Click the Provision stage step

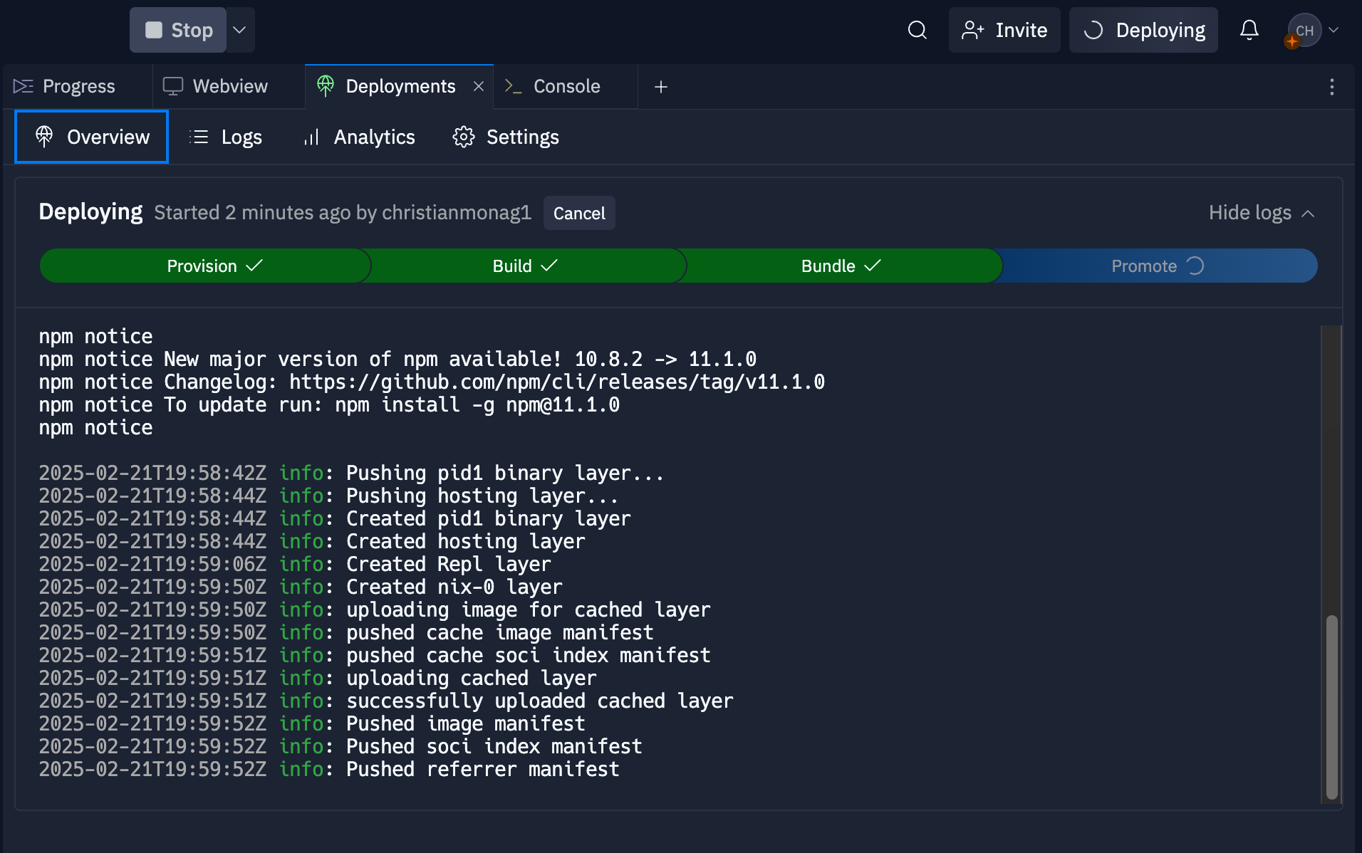click(205, 266)
